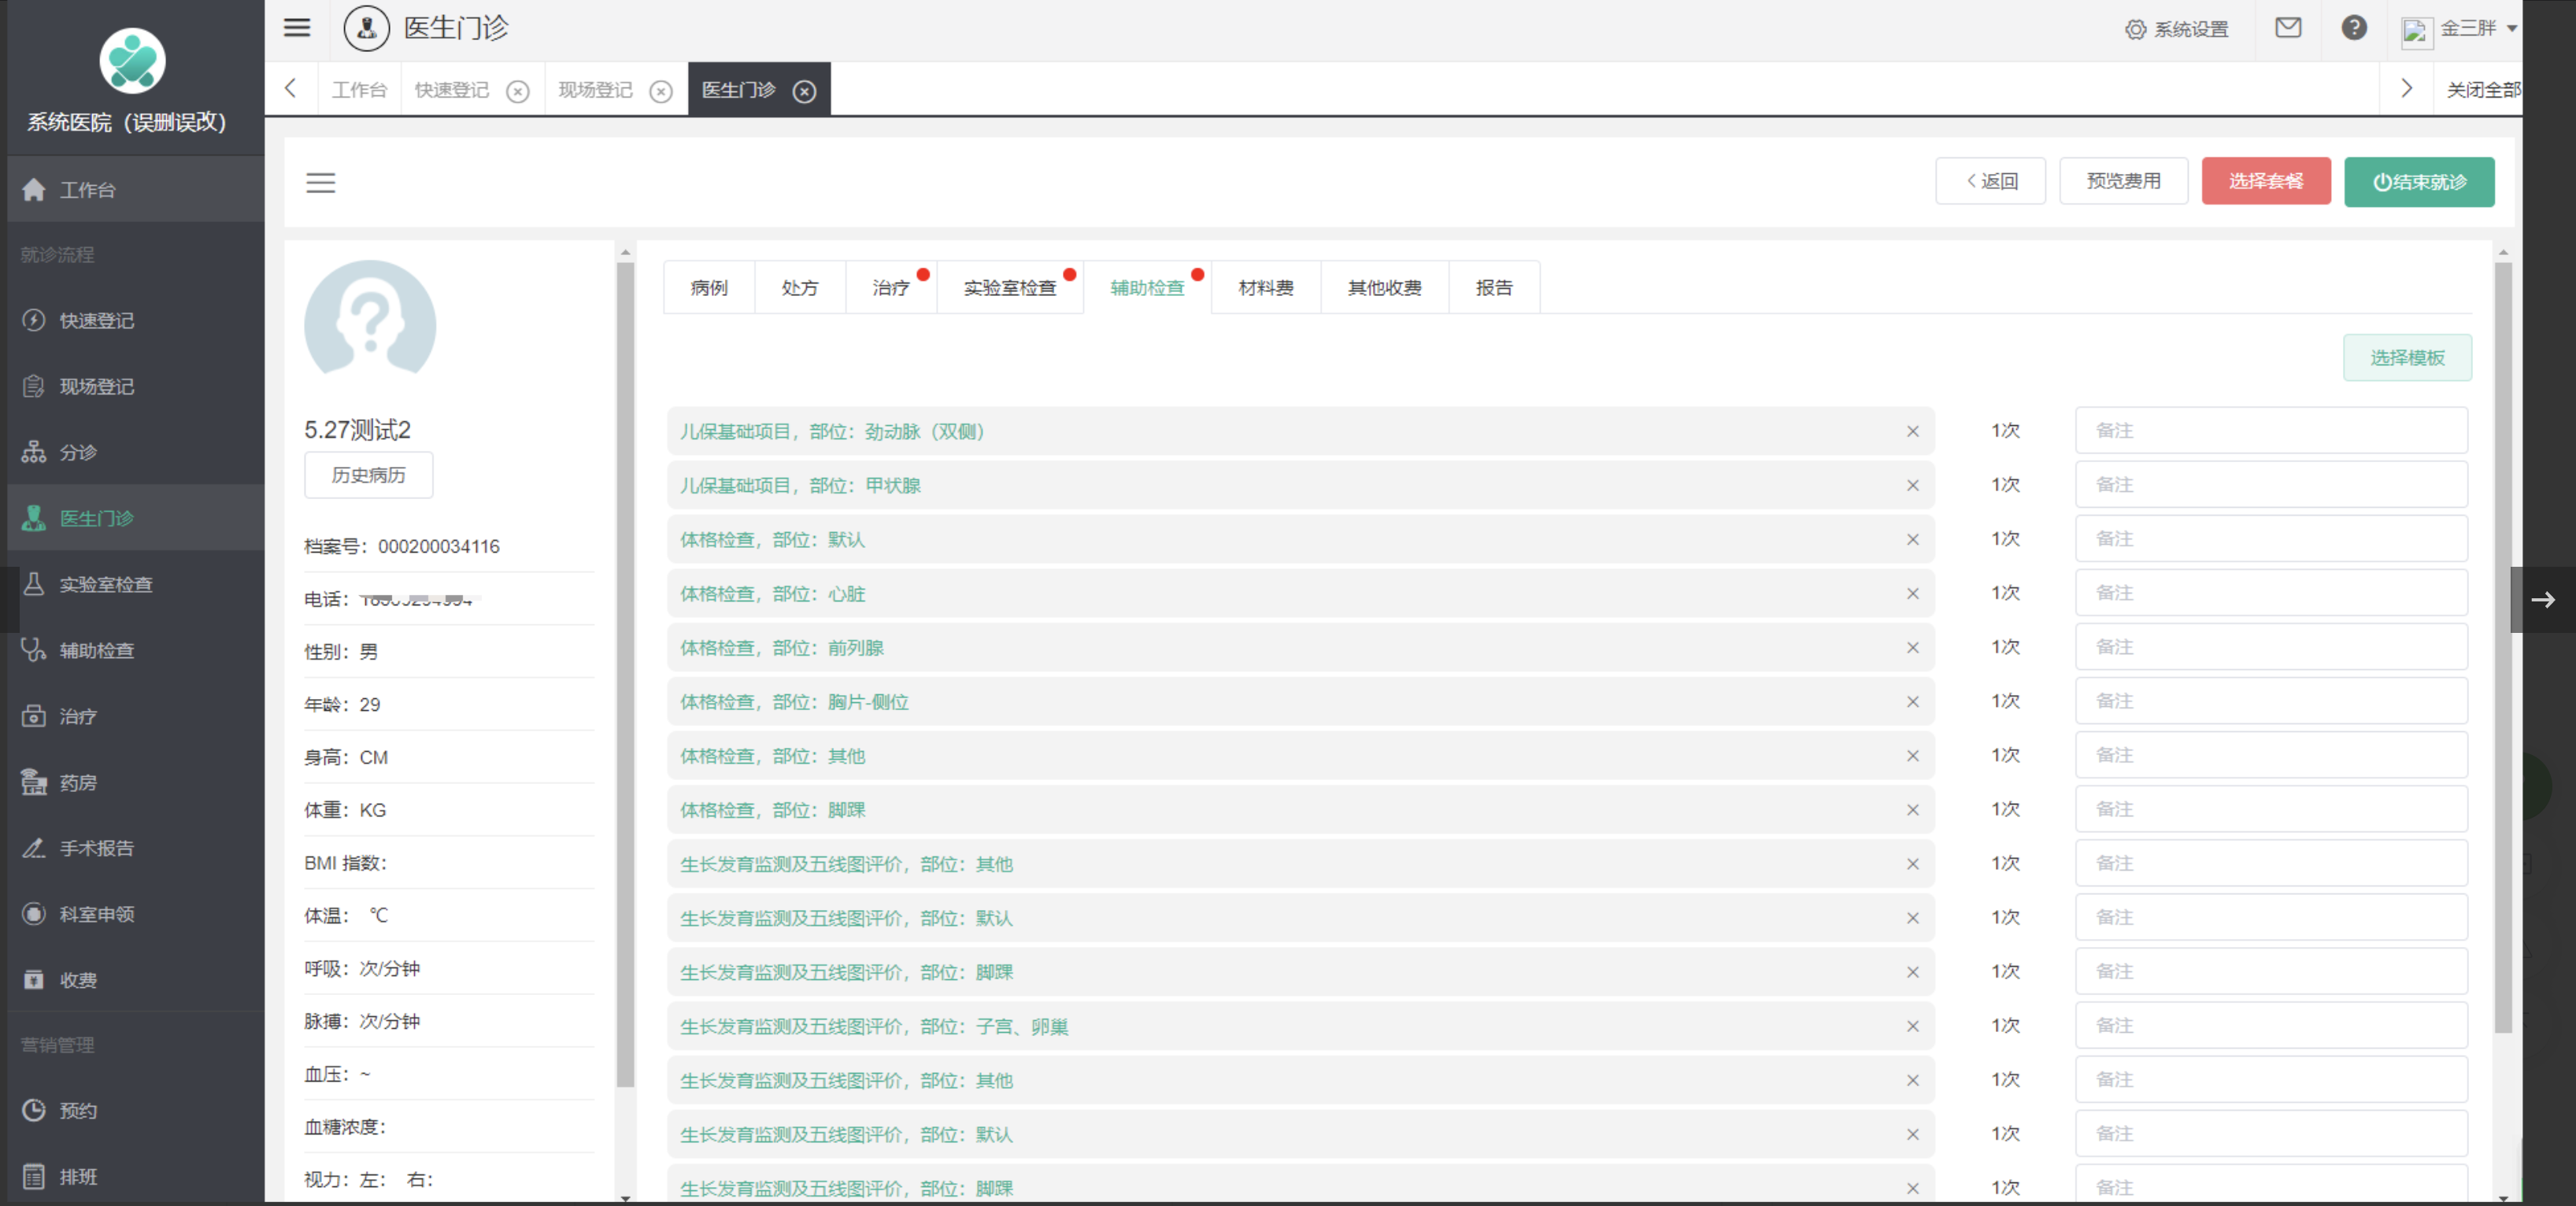
Task: Click 备注 field for 颈动脉(双侧) row
Action: point(2270,430)
